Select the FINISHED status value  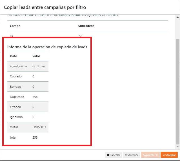tap(39, 127)
